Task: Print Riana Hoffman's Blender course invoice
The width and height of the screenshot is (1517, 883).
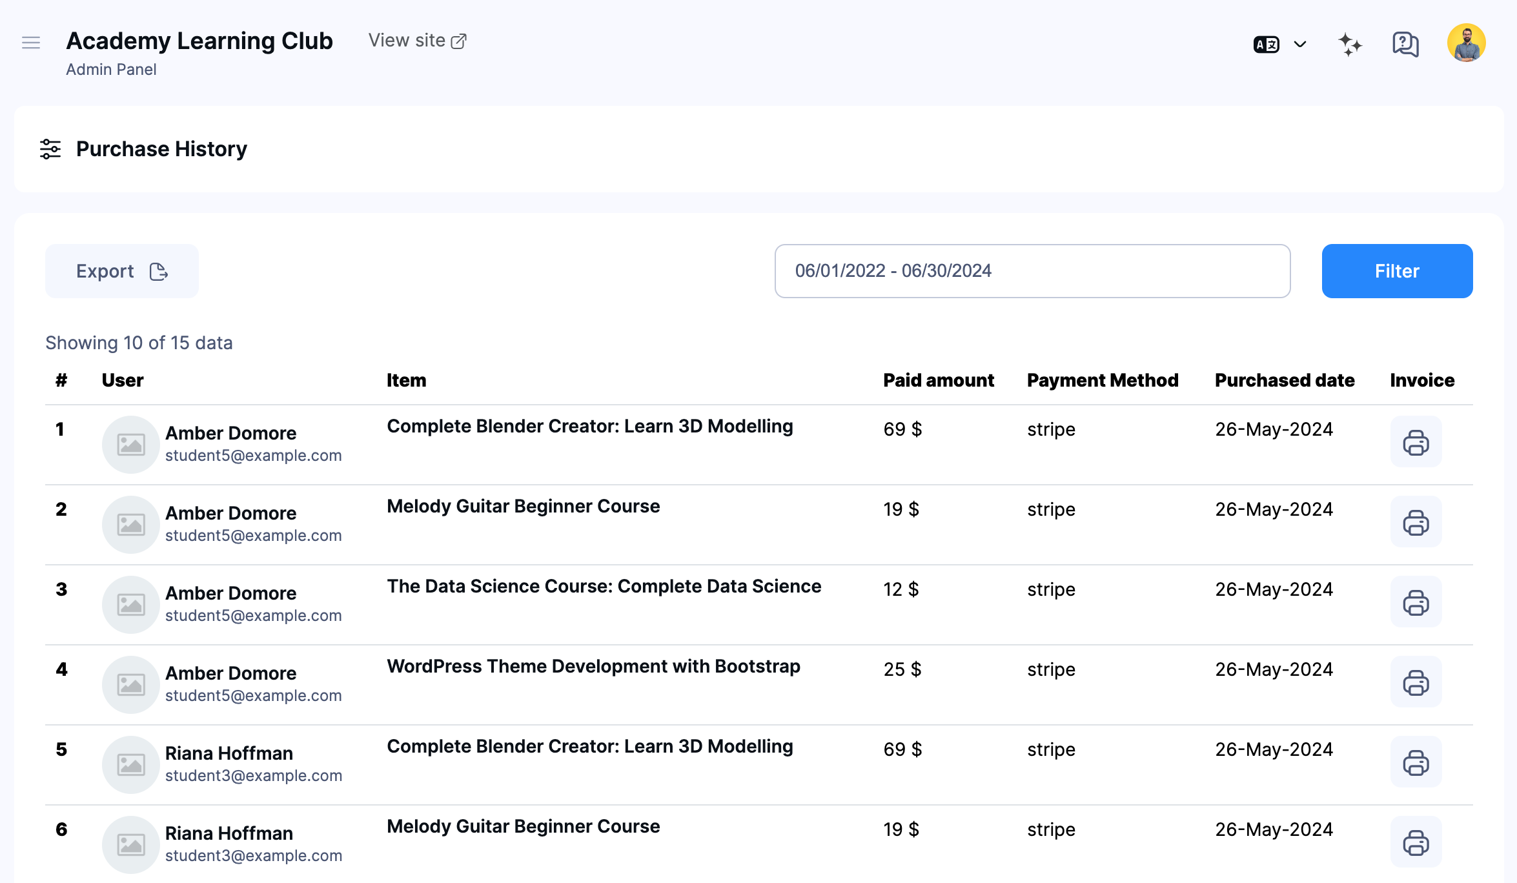Action: 1415,762
